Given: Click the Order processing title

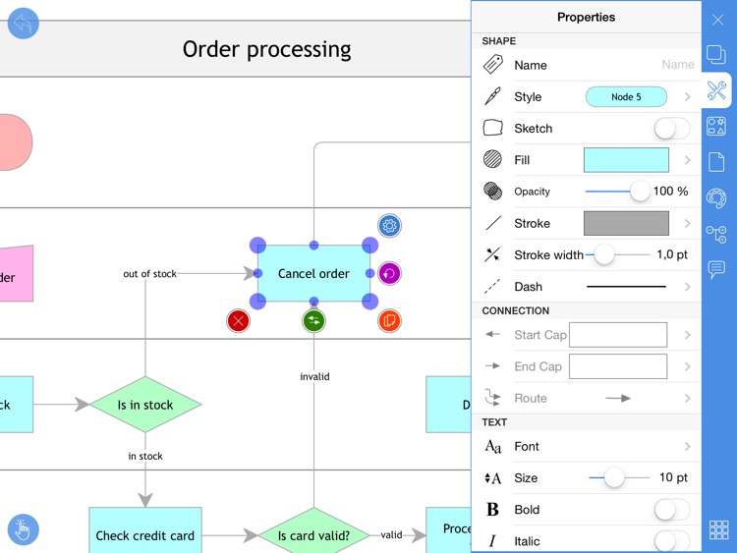Looking at the screenshot, I should pyautogui.click(x=266, y=49).
